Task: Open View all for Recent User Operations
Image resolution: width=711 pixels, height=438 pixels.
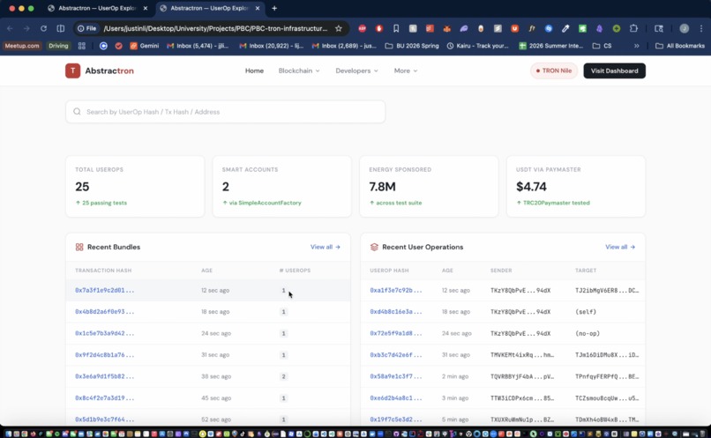Action: (620, 247)
